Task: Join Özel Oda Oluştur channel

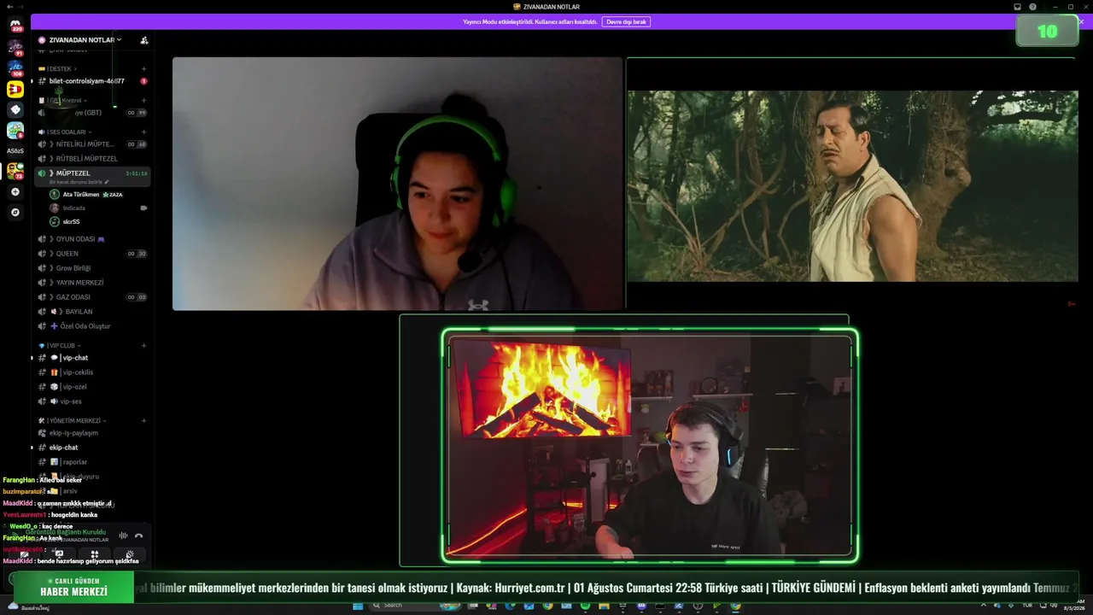Action: [92, 326]
